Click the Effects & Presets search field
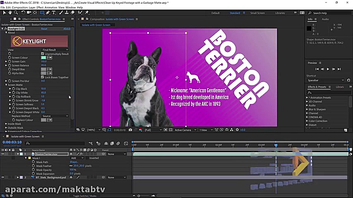353x198 pixels. coord(329,92)
